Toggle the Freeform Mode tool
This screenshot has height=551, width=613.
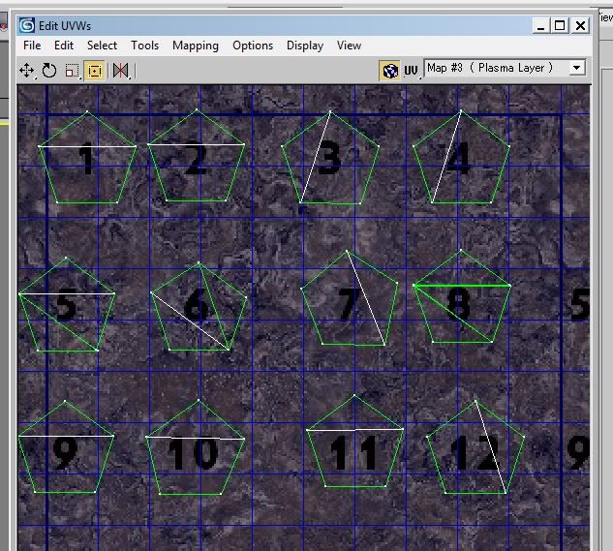[94, 71]
